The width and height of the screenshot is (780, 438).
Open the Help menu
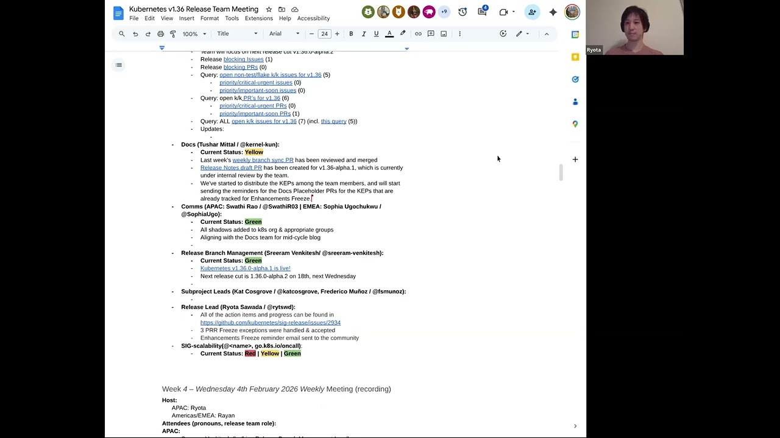285,18
